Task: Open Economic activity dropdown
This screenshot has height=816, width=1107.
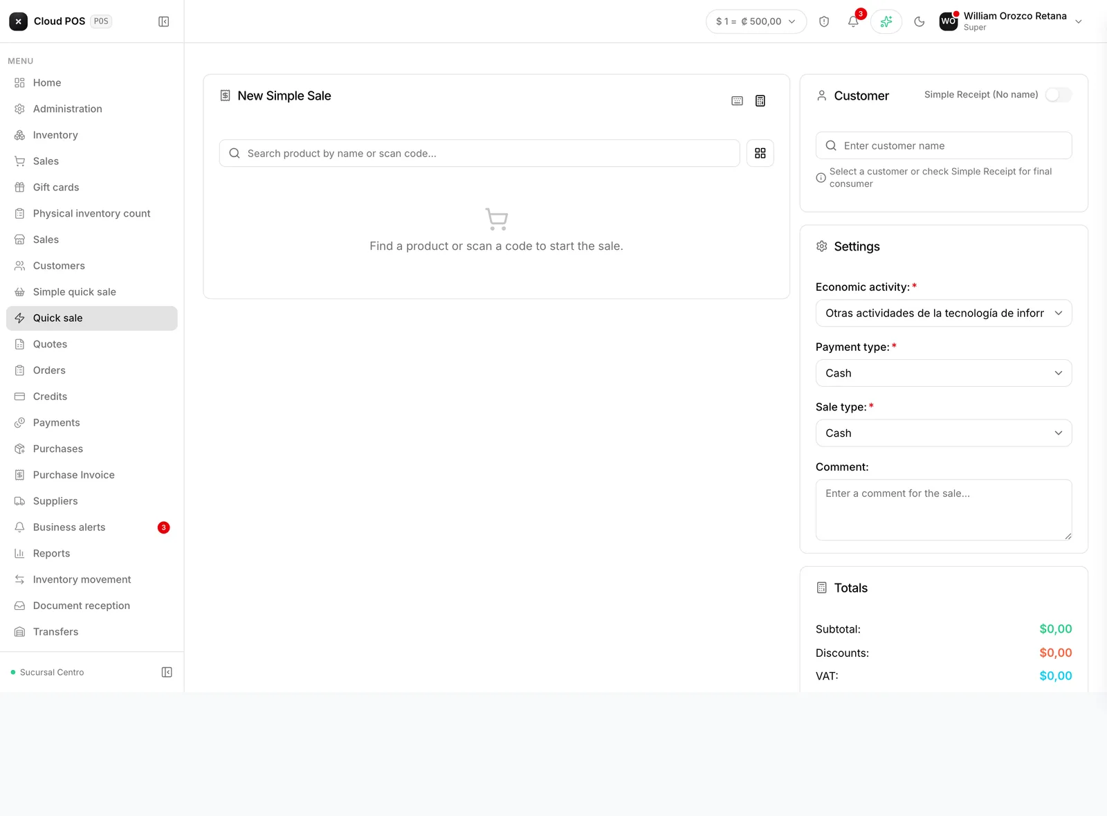Action: point(944,313)
